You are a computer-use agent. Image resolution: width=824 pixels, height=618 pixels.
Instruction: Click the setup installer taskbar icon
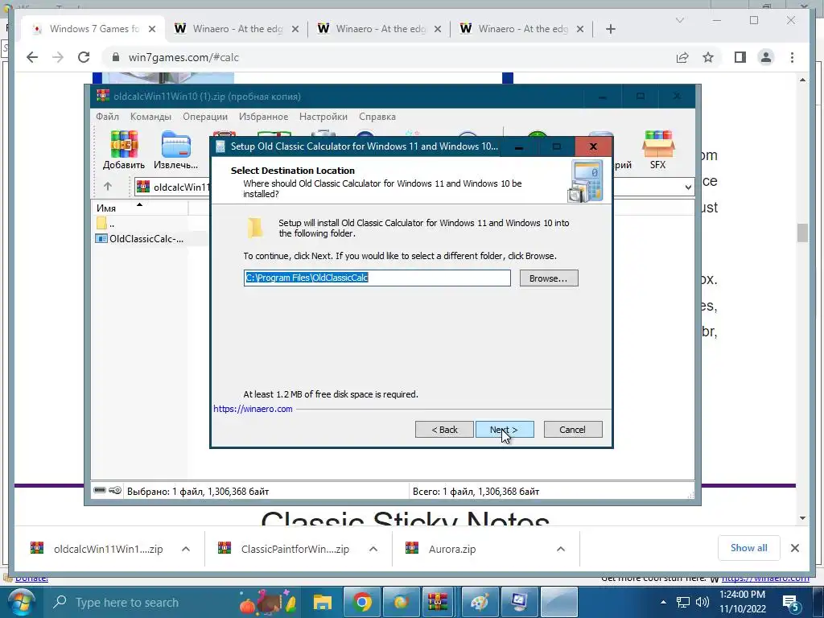click(x=519, y=602)
